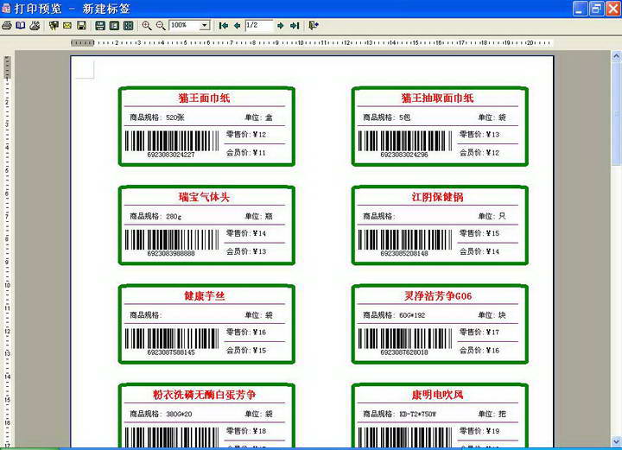Image resolution: width=622 pixels, height=450 pixels.
Task: Click the horizontal ruler's left margin marker
Action: [x=83, y=42]
